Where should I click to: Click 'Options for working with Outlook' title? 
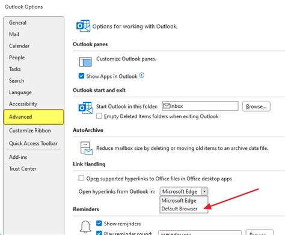[135, 26]
